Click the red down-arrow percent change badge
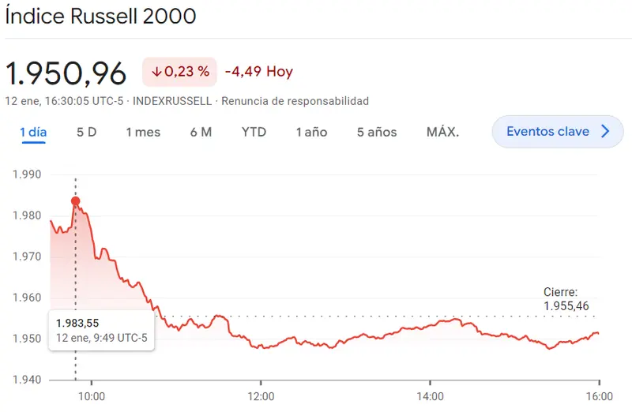 [x=180, y=72]
